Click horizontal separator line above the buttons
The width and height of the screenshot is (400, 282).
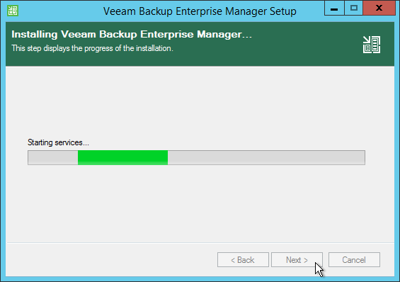pyautogui.click(x=200, y=242)
